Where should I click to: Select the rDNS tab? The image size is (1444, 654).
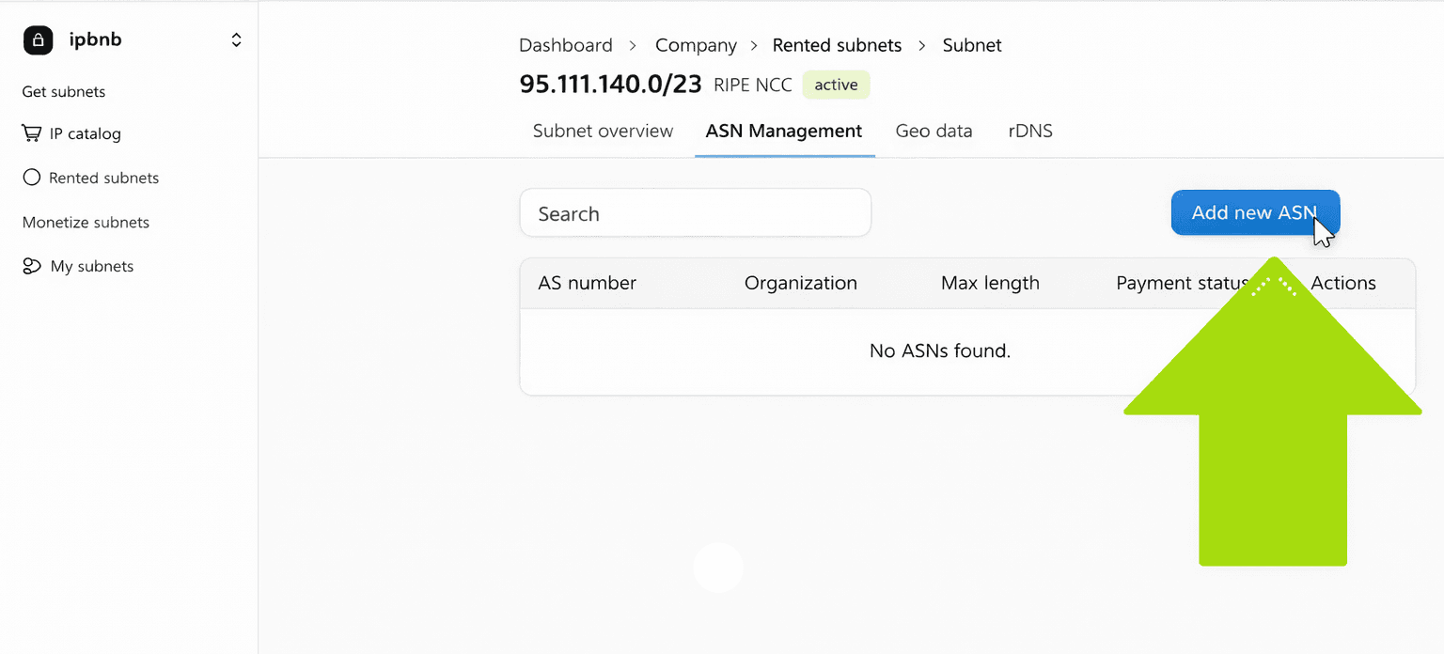point(1030,131)
